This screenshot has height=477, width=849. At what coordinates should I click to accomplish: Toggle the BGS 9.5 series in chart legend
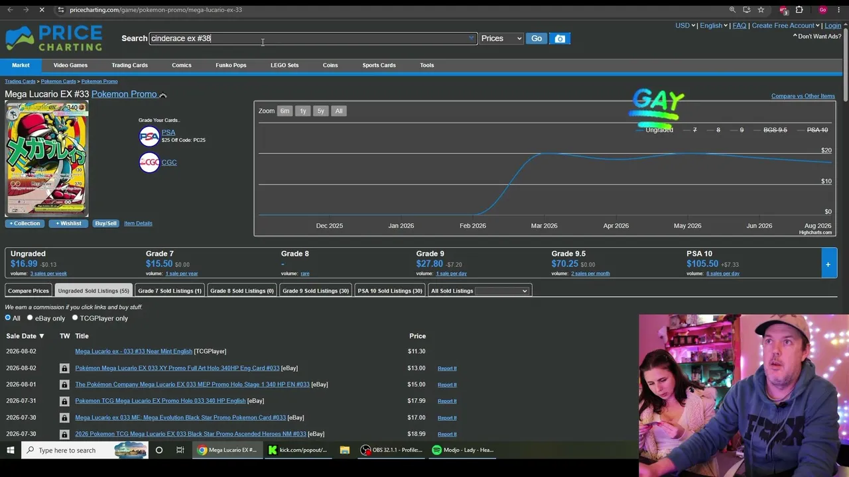[x=770, y=130]
